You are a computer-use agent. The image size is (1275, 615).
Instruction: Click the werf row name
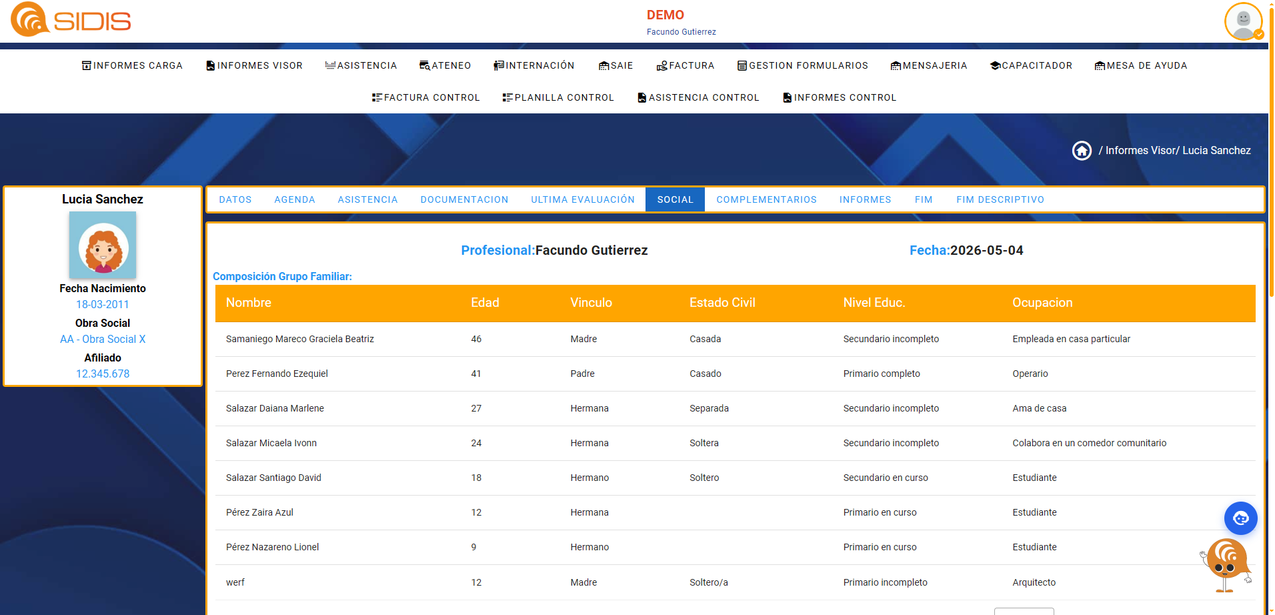(235, 582)
